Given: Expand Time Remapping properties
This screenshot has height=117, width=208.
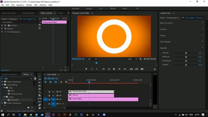Looking at the screenshot, I should coord(2,32).
